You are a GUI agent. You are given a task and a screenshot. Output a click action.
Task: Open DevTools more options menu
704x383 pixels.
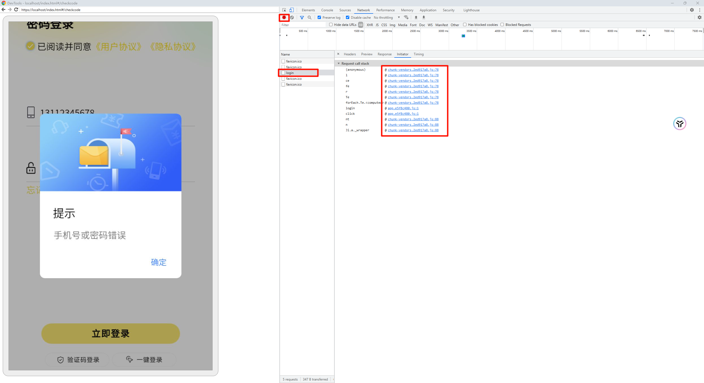(700, 10)
